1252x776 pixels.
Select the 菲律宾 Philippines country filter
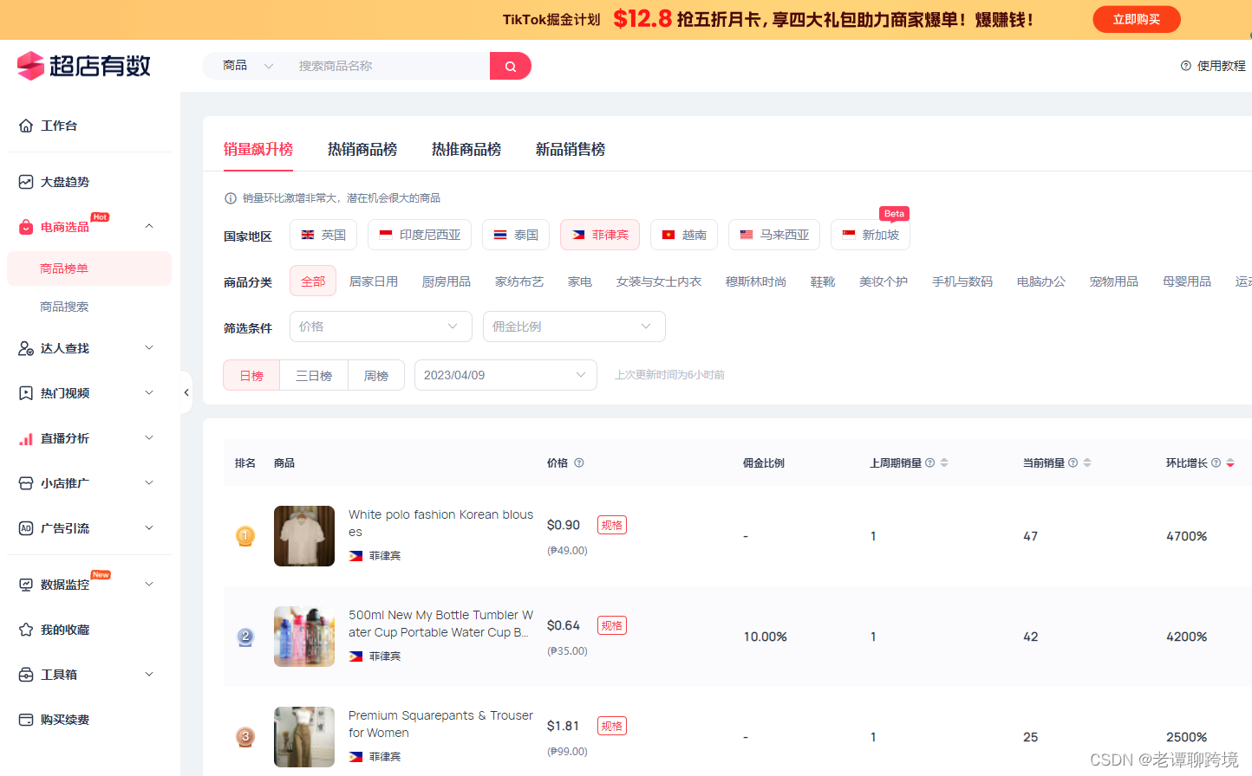(x=599, y=234)
